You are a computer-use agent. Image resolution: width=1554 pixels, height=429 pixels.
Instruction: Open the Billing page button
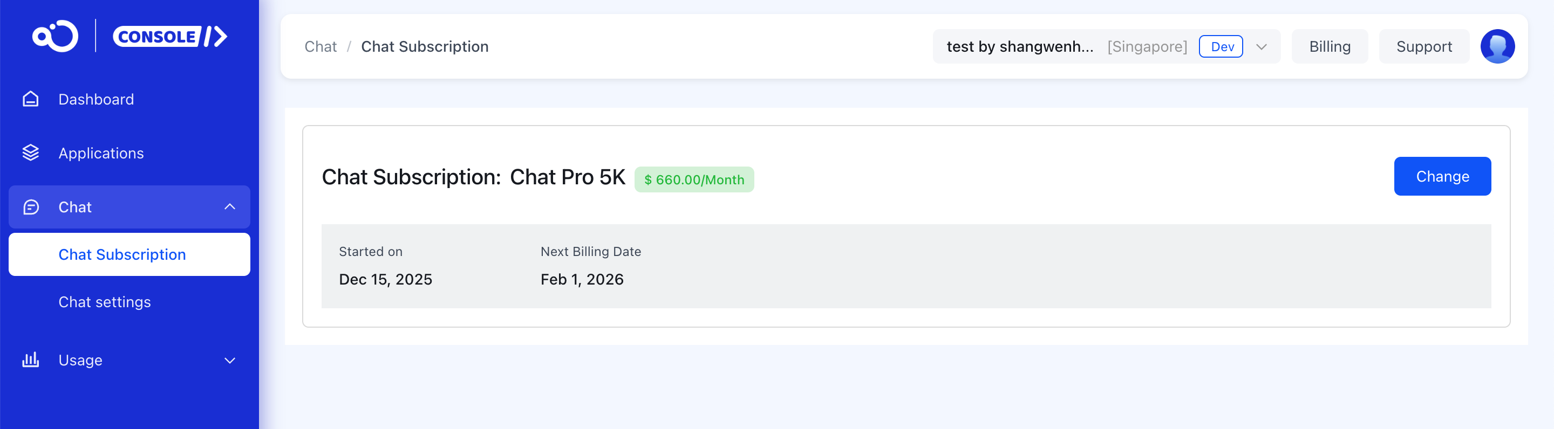[1329, 46]
